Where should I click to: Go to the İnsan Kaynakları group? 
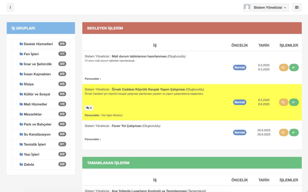point(37,74)
